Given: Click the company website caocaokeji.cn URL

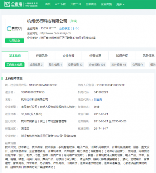Looking at the screenshot, I should (x=56, y=33).
